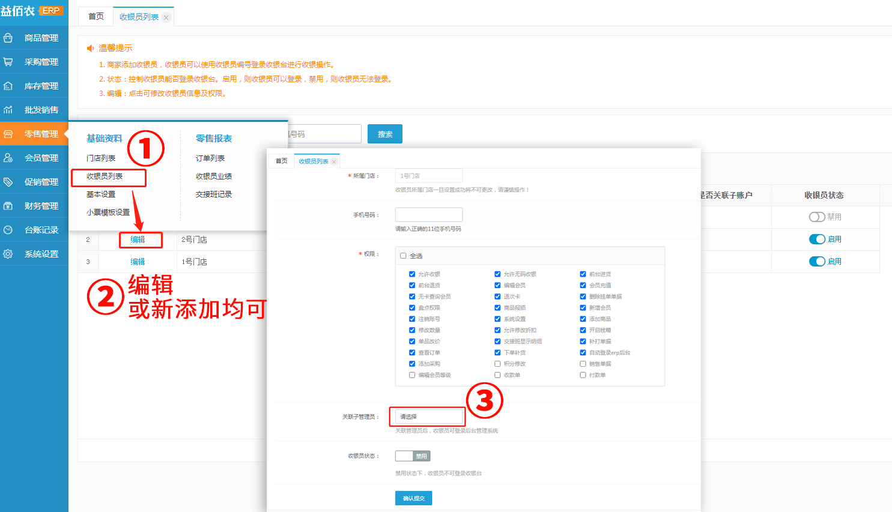
Task: Click the blue 确认提交 button
Action: 413,498
